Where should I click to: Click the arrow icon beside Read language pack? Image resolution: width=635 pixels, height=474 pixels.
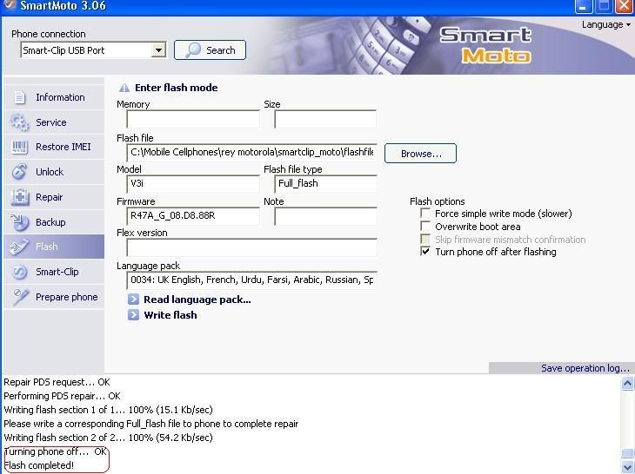133,300
